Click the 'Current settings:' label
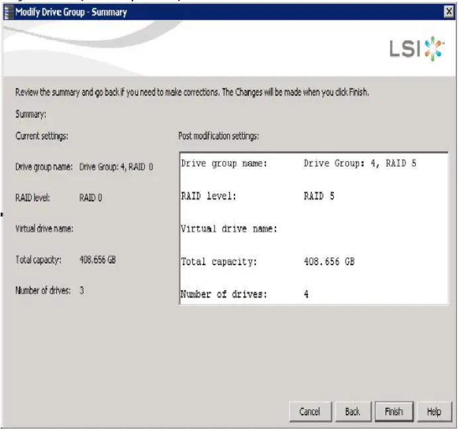The height and width of the screenshot is (430, 459). 42,136
